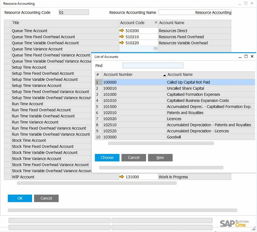Create a New account
Viewport: 257px width, 232px height.
pyautogui.click(x=160, y=158)
